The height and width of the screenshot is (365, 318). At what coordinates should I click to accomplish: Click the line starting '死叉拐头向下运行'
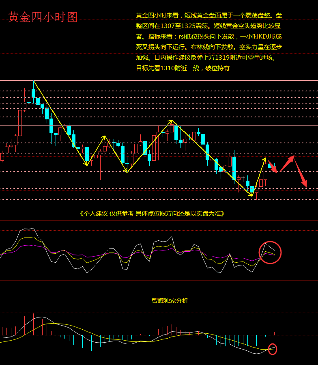(209, 47)
